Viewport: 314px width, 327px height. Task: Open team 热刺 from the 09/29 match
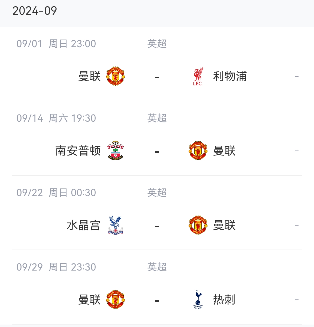224,299
